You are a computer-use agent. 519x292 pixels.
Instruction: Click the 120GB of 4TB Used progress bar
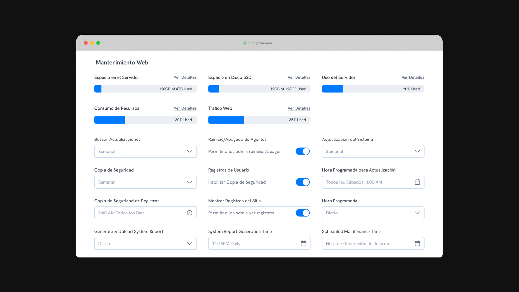145,89
